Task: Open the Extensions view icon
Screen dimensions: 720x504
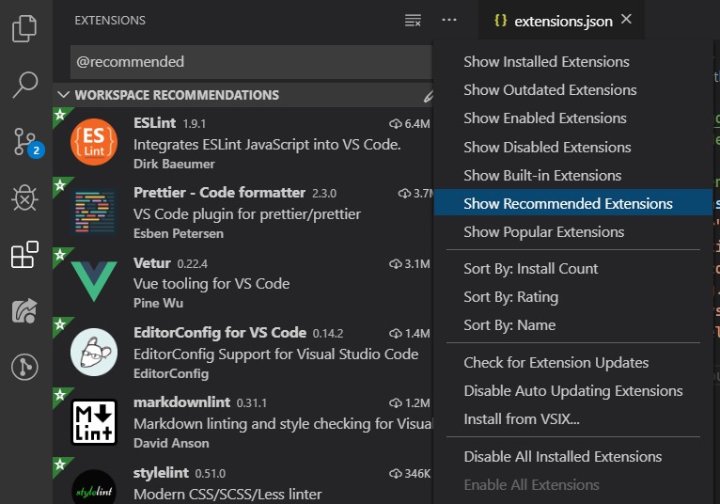Action: point(24,255)
